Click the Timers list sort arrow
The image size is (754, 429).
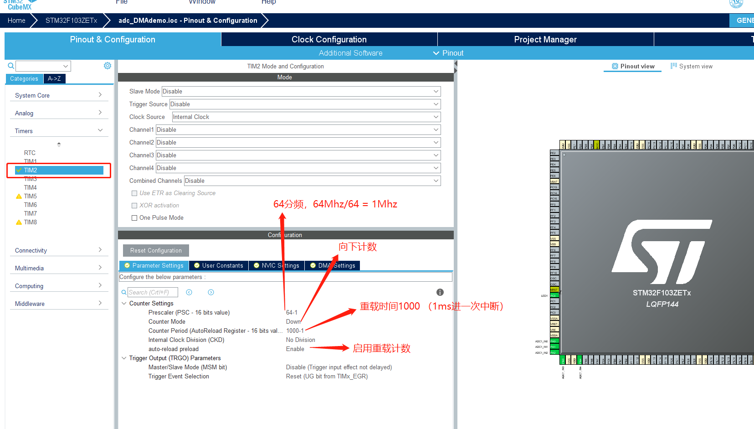coord(59,144)
